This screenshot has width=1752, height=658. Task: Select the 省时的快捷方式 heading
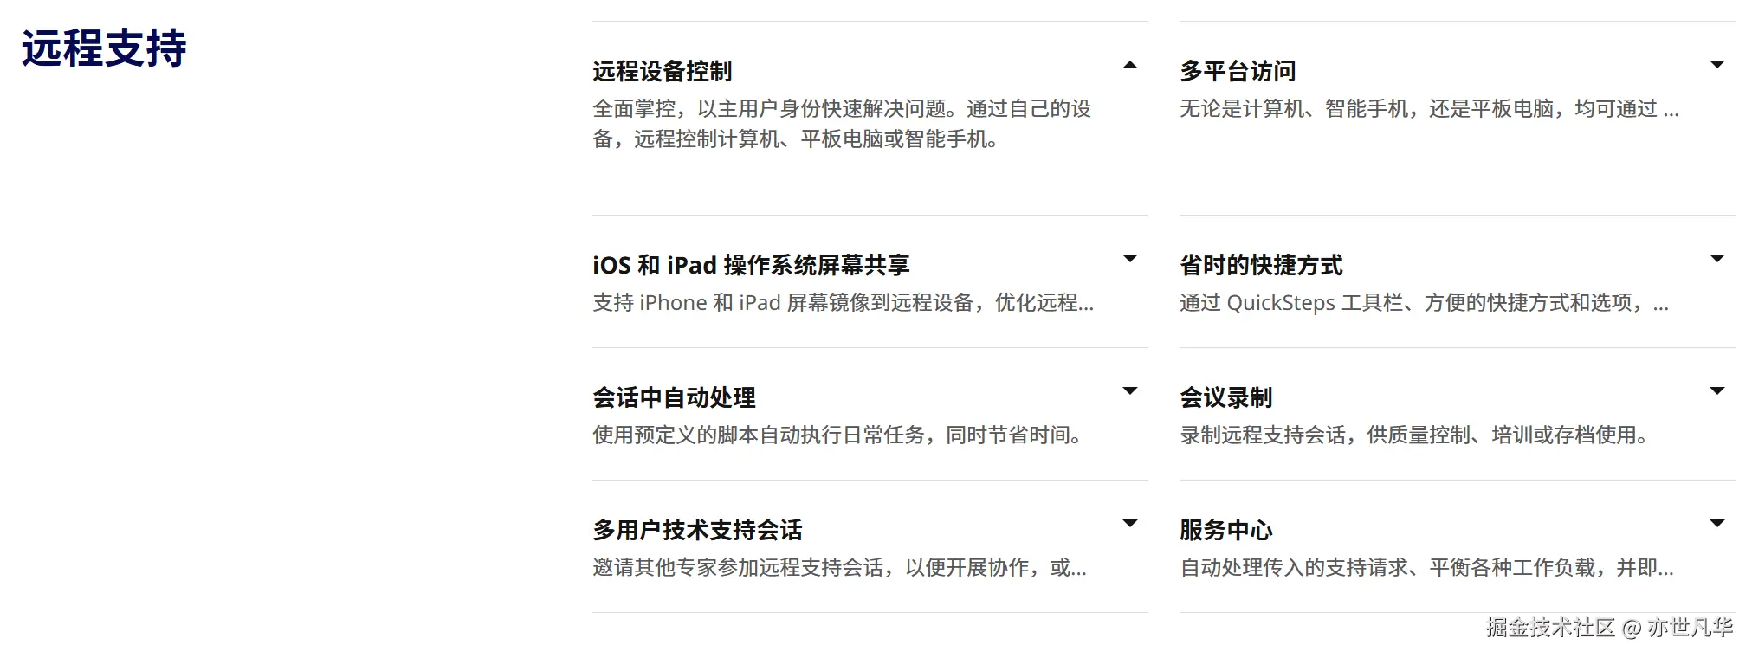tap(1261, 265)
